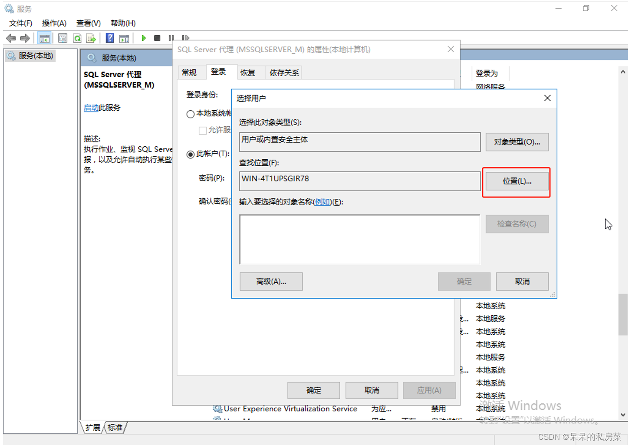Click the 选择用户 dialog resize grip
This screenshot has height=445, width=628.
(x=552, y=294)
